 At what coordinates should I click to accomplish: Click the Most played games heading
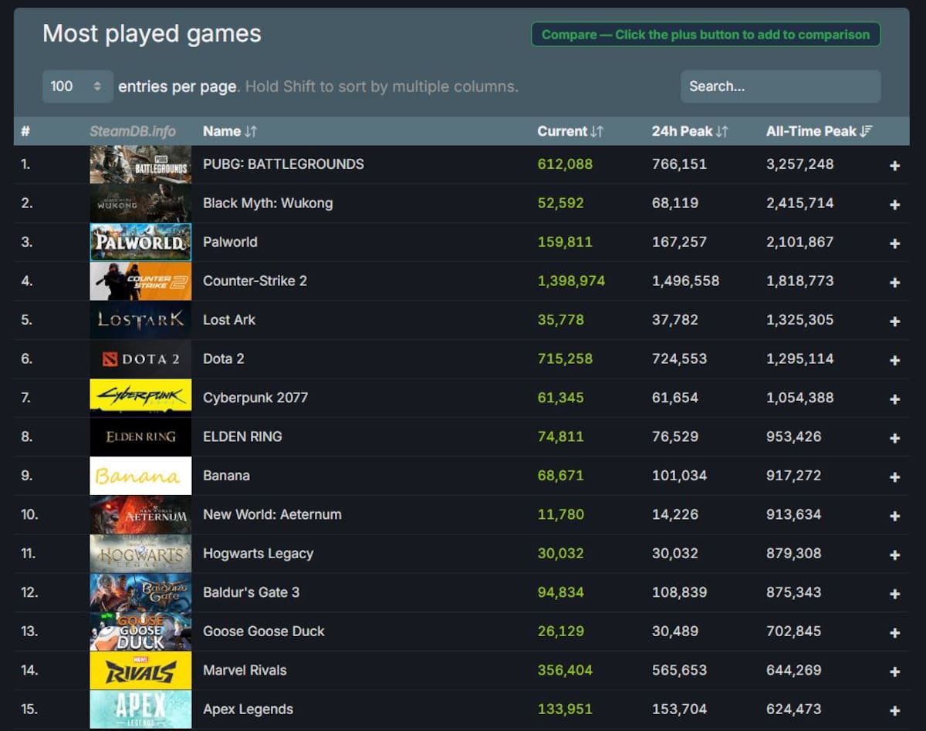click(152, 34)
